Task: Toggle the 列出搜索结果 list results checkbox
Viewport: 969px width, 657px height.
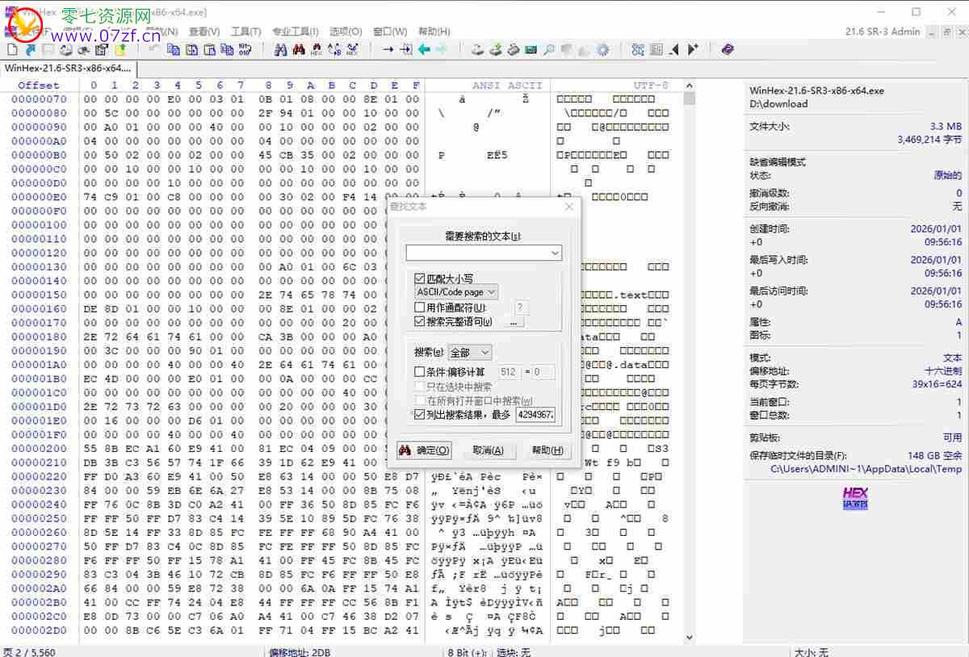Action: 420,415
